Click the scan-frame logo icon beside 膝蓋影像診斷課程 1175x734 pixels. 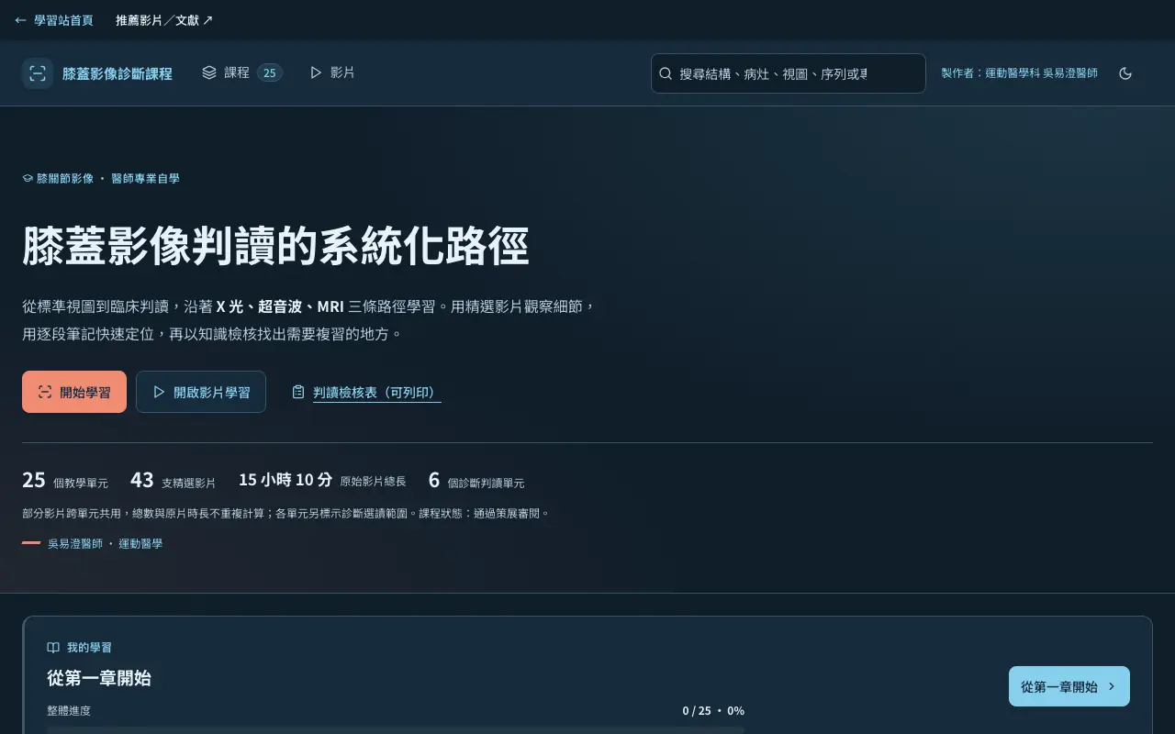(38, 73)
